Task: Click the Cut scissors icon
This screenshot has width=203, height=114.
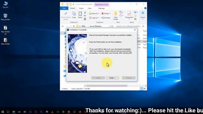Action: 85,13
